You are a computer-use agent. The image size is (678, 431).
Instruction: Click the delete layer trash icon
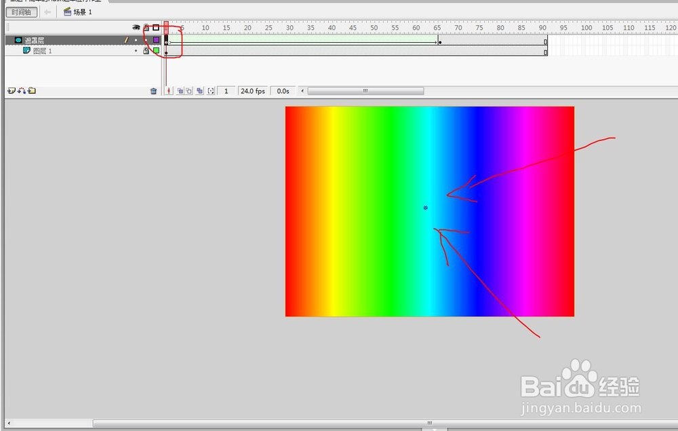[x=153, y=91]
